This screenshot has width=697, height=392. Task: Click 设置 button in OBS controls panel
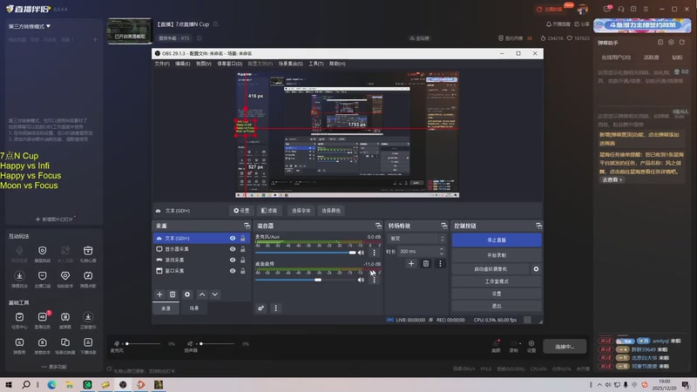(x=497, y=294)
